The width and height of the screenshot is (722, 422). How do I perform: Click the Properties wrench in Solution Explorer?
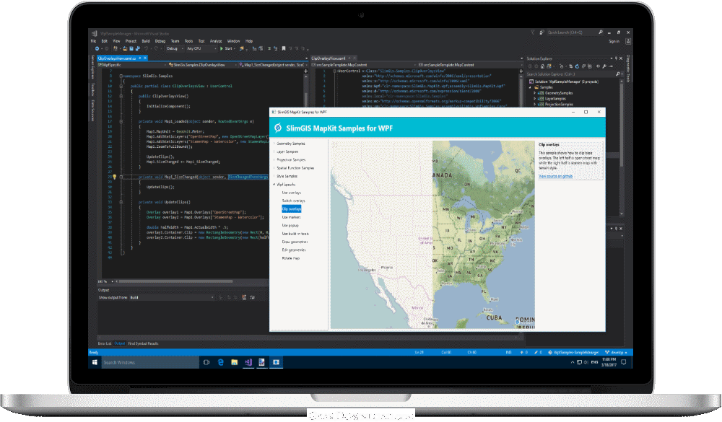pos(604,66)
